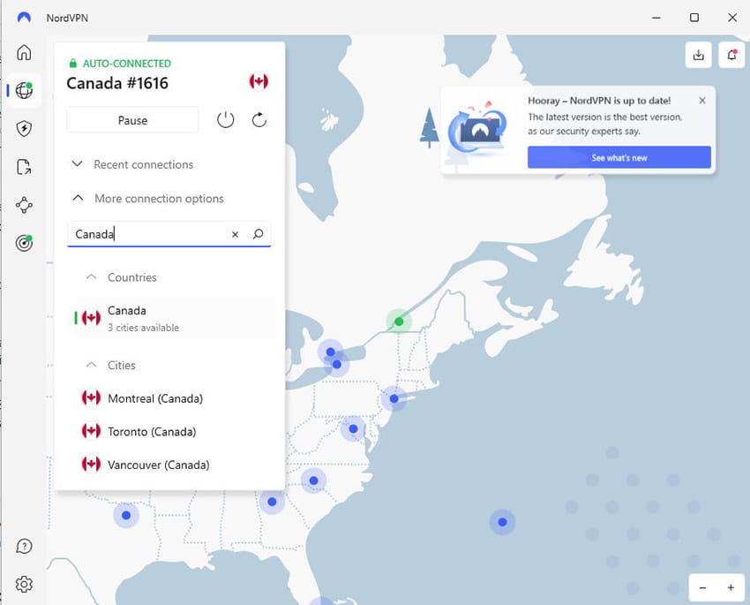Click the Canada flag next to Canada #1616

tap(259, 81)
